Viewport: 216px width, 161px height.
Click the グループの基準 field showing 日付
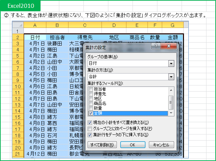[131, 64]
